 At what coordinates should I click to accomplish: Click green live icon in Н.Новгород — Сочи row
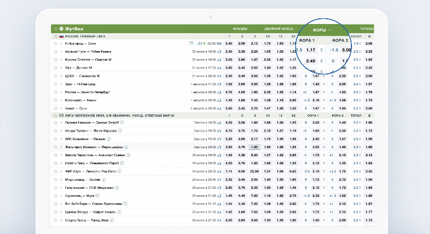pyautogui.click(x=204, y=43)
